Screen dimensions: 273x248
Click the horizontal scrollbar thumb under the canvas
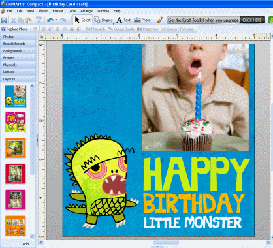click(x=166, y=242)
